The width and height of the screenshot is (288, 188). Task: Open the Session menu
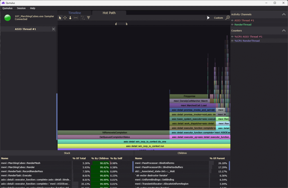(21, 8)
